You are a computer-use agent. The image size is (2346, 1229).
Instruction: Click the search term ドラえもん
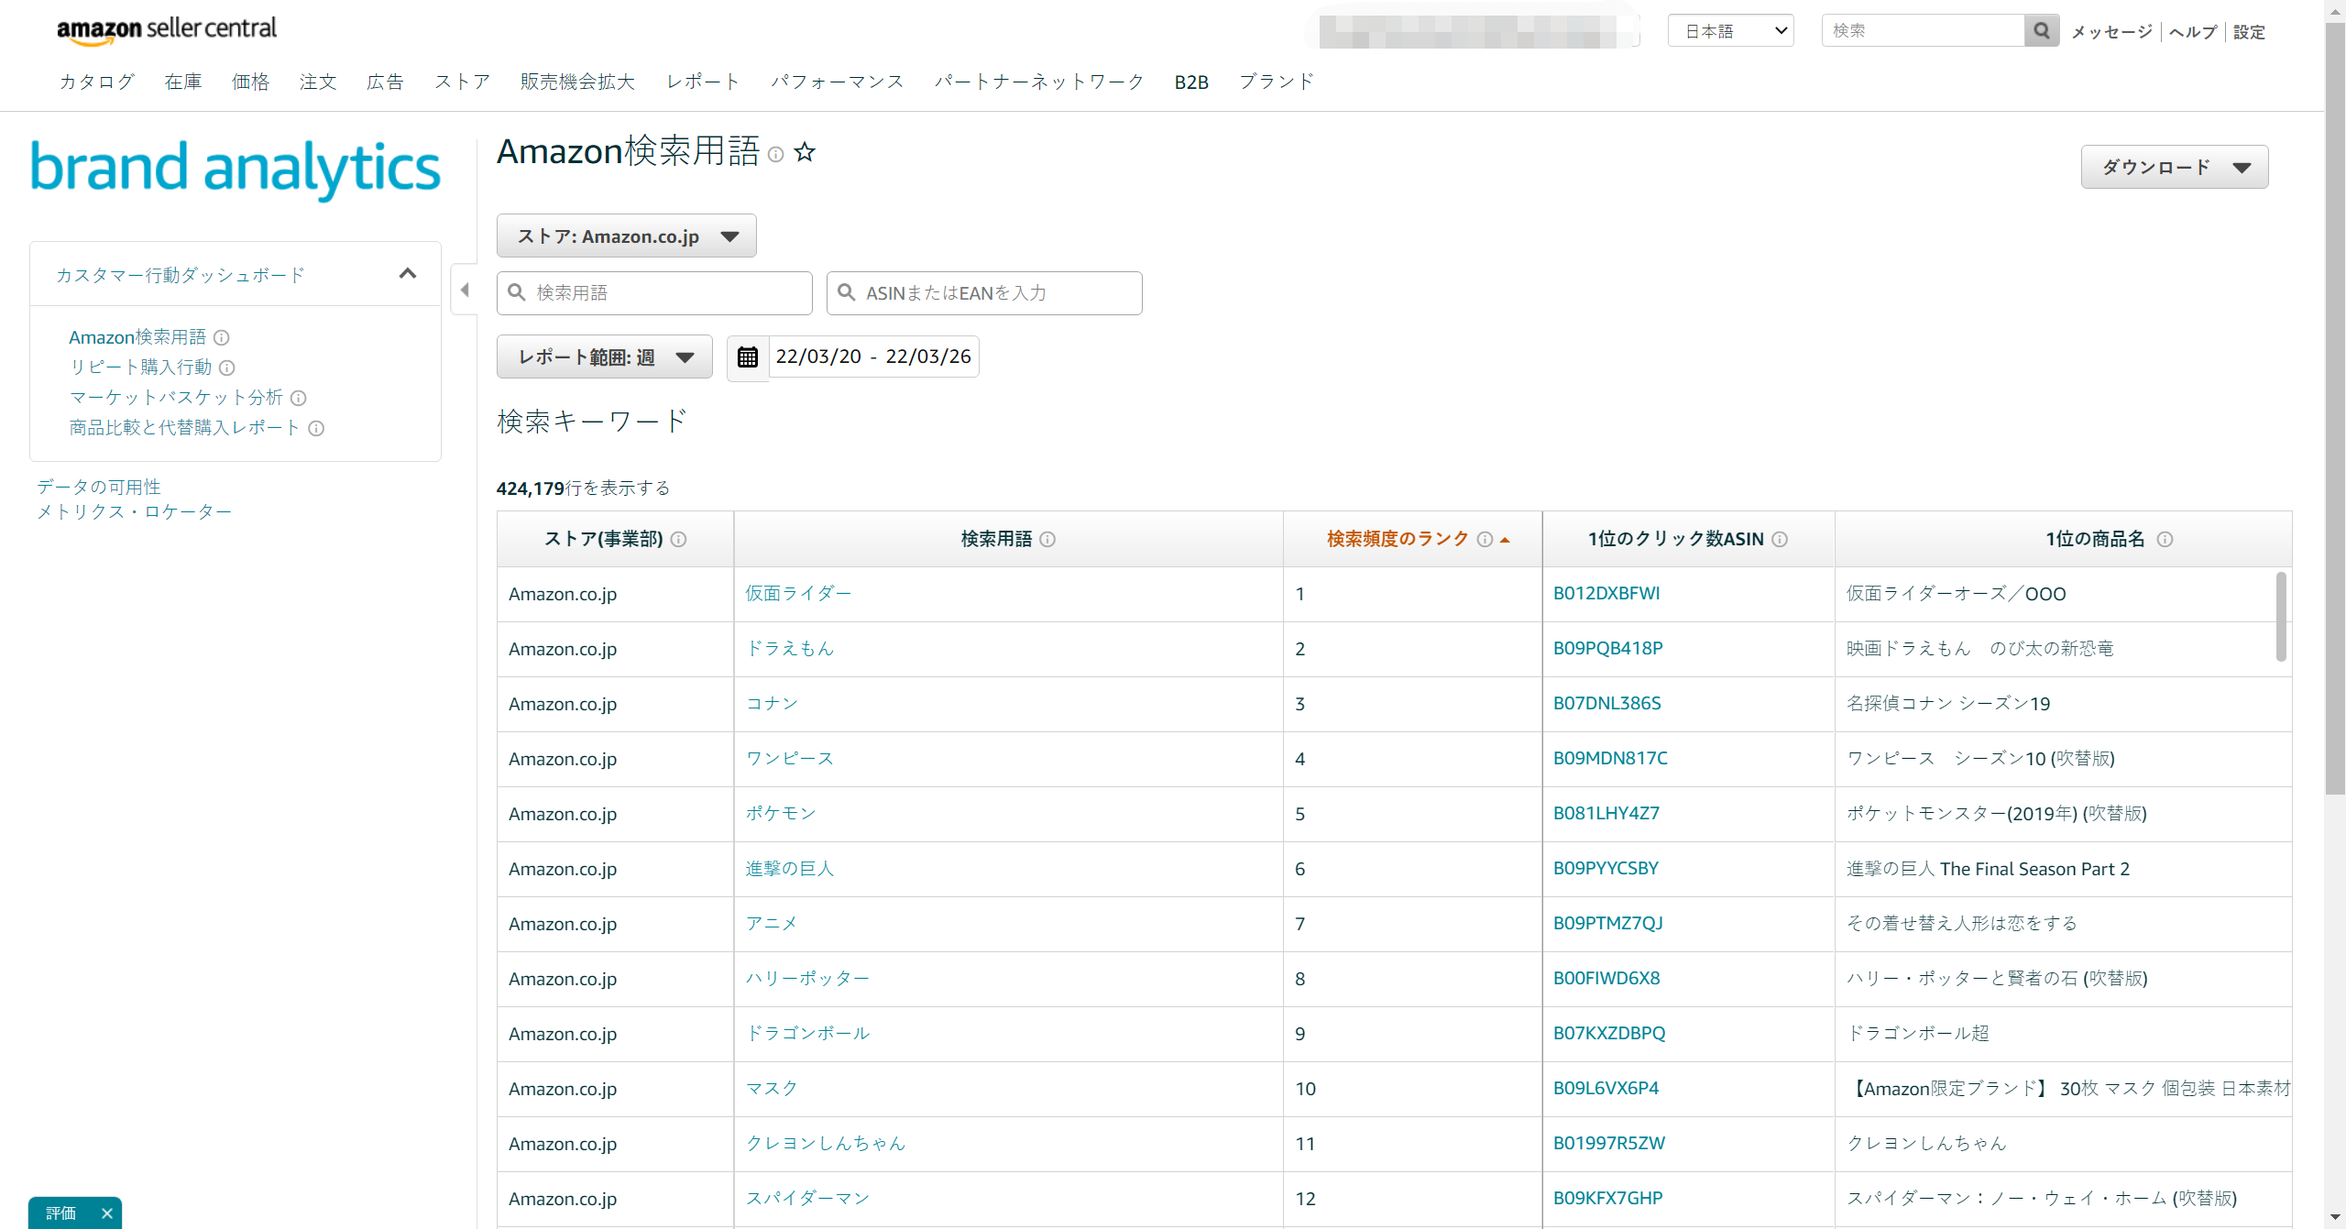[789, 648]
